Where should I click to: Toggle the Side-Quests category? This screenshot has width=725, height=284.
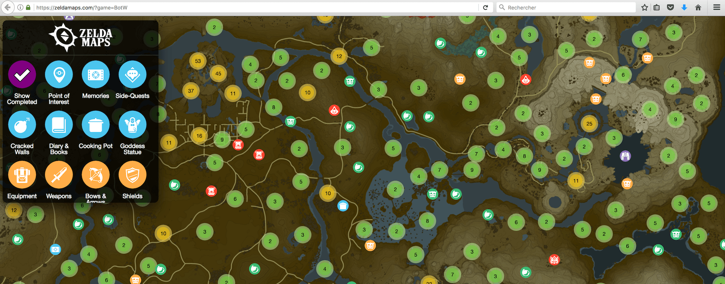point(133,75)
